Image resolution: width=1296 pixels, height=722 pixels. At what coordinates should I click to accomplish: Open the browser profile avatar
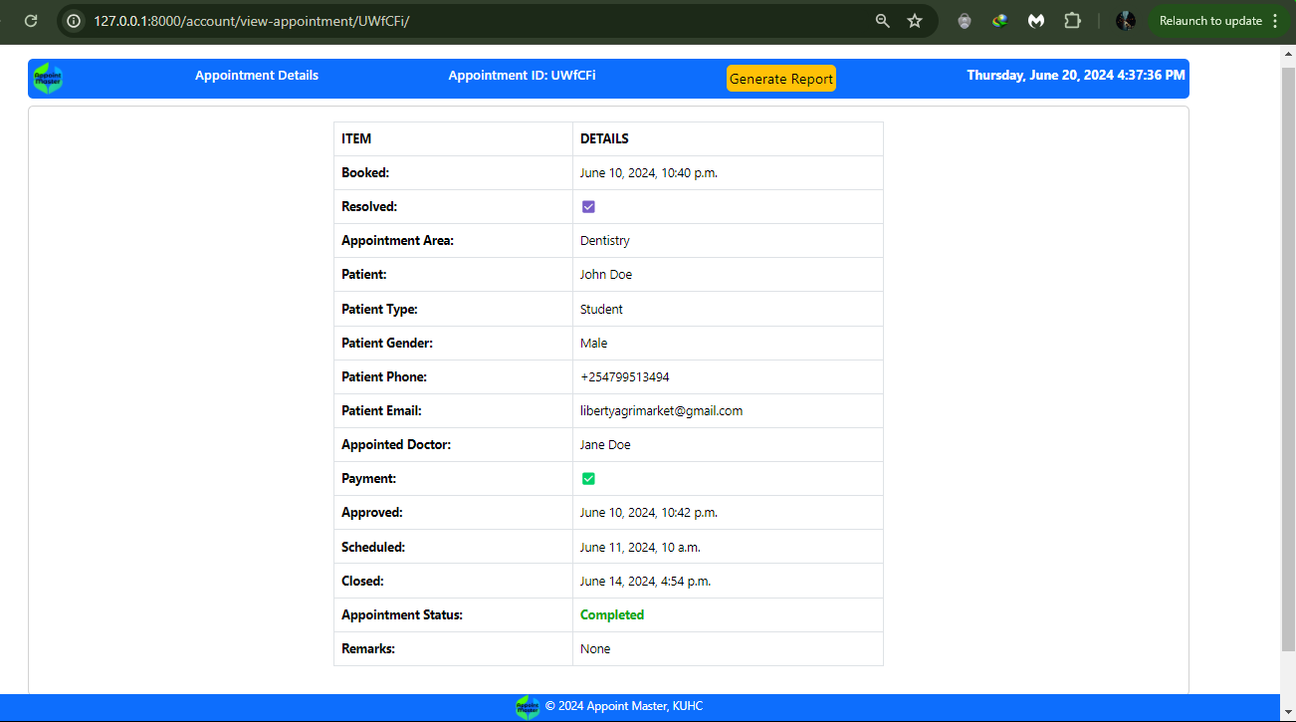click(1126, 20)
